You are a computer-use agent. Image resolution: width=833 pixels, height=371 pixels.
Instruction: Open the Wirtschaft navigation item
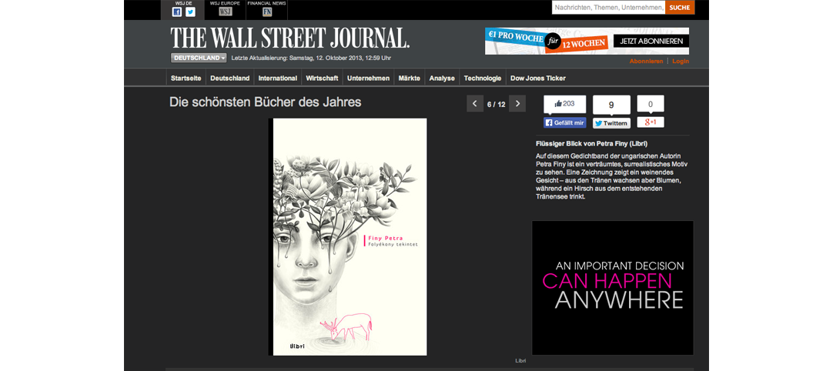pos(322,79)
